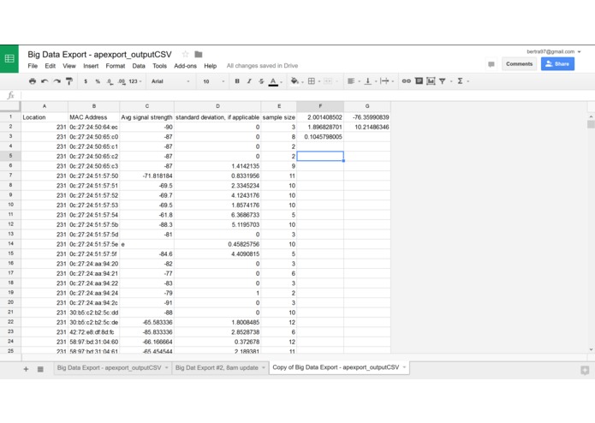Insert a chart
Image resolution: width=595 pixels, height=423 pixels.
pos(431,81)
